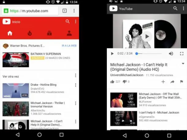Image resolution: width=187 pixels, height=140 pixels.
Task: Open options for I Can't Help It list item
Action: 76,122
